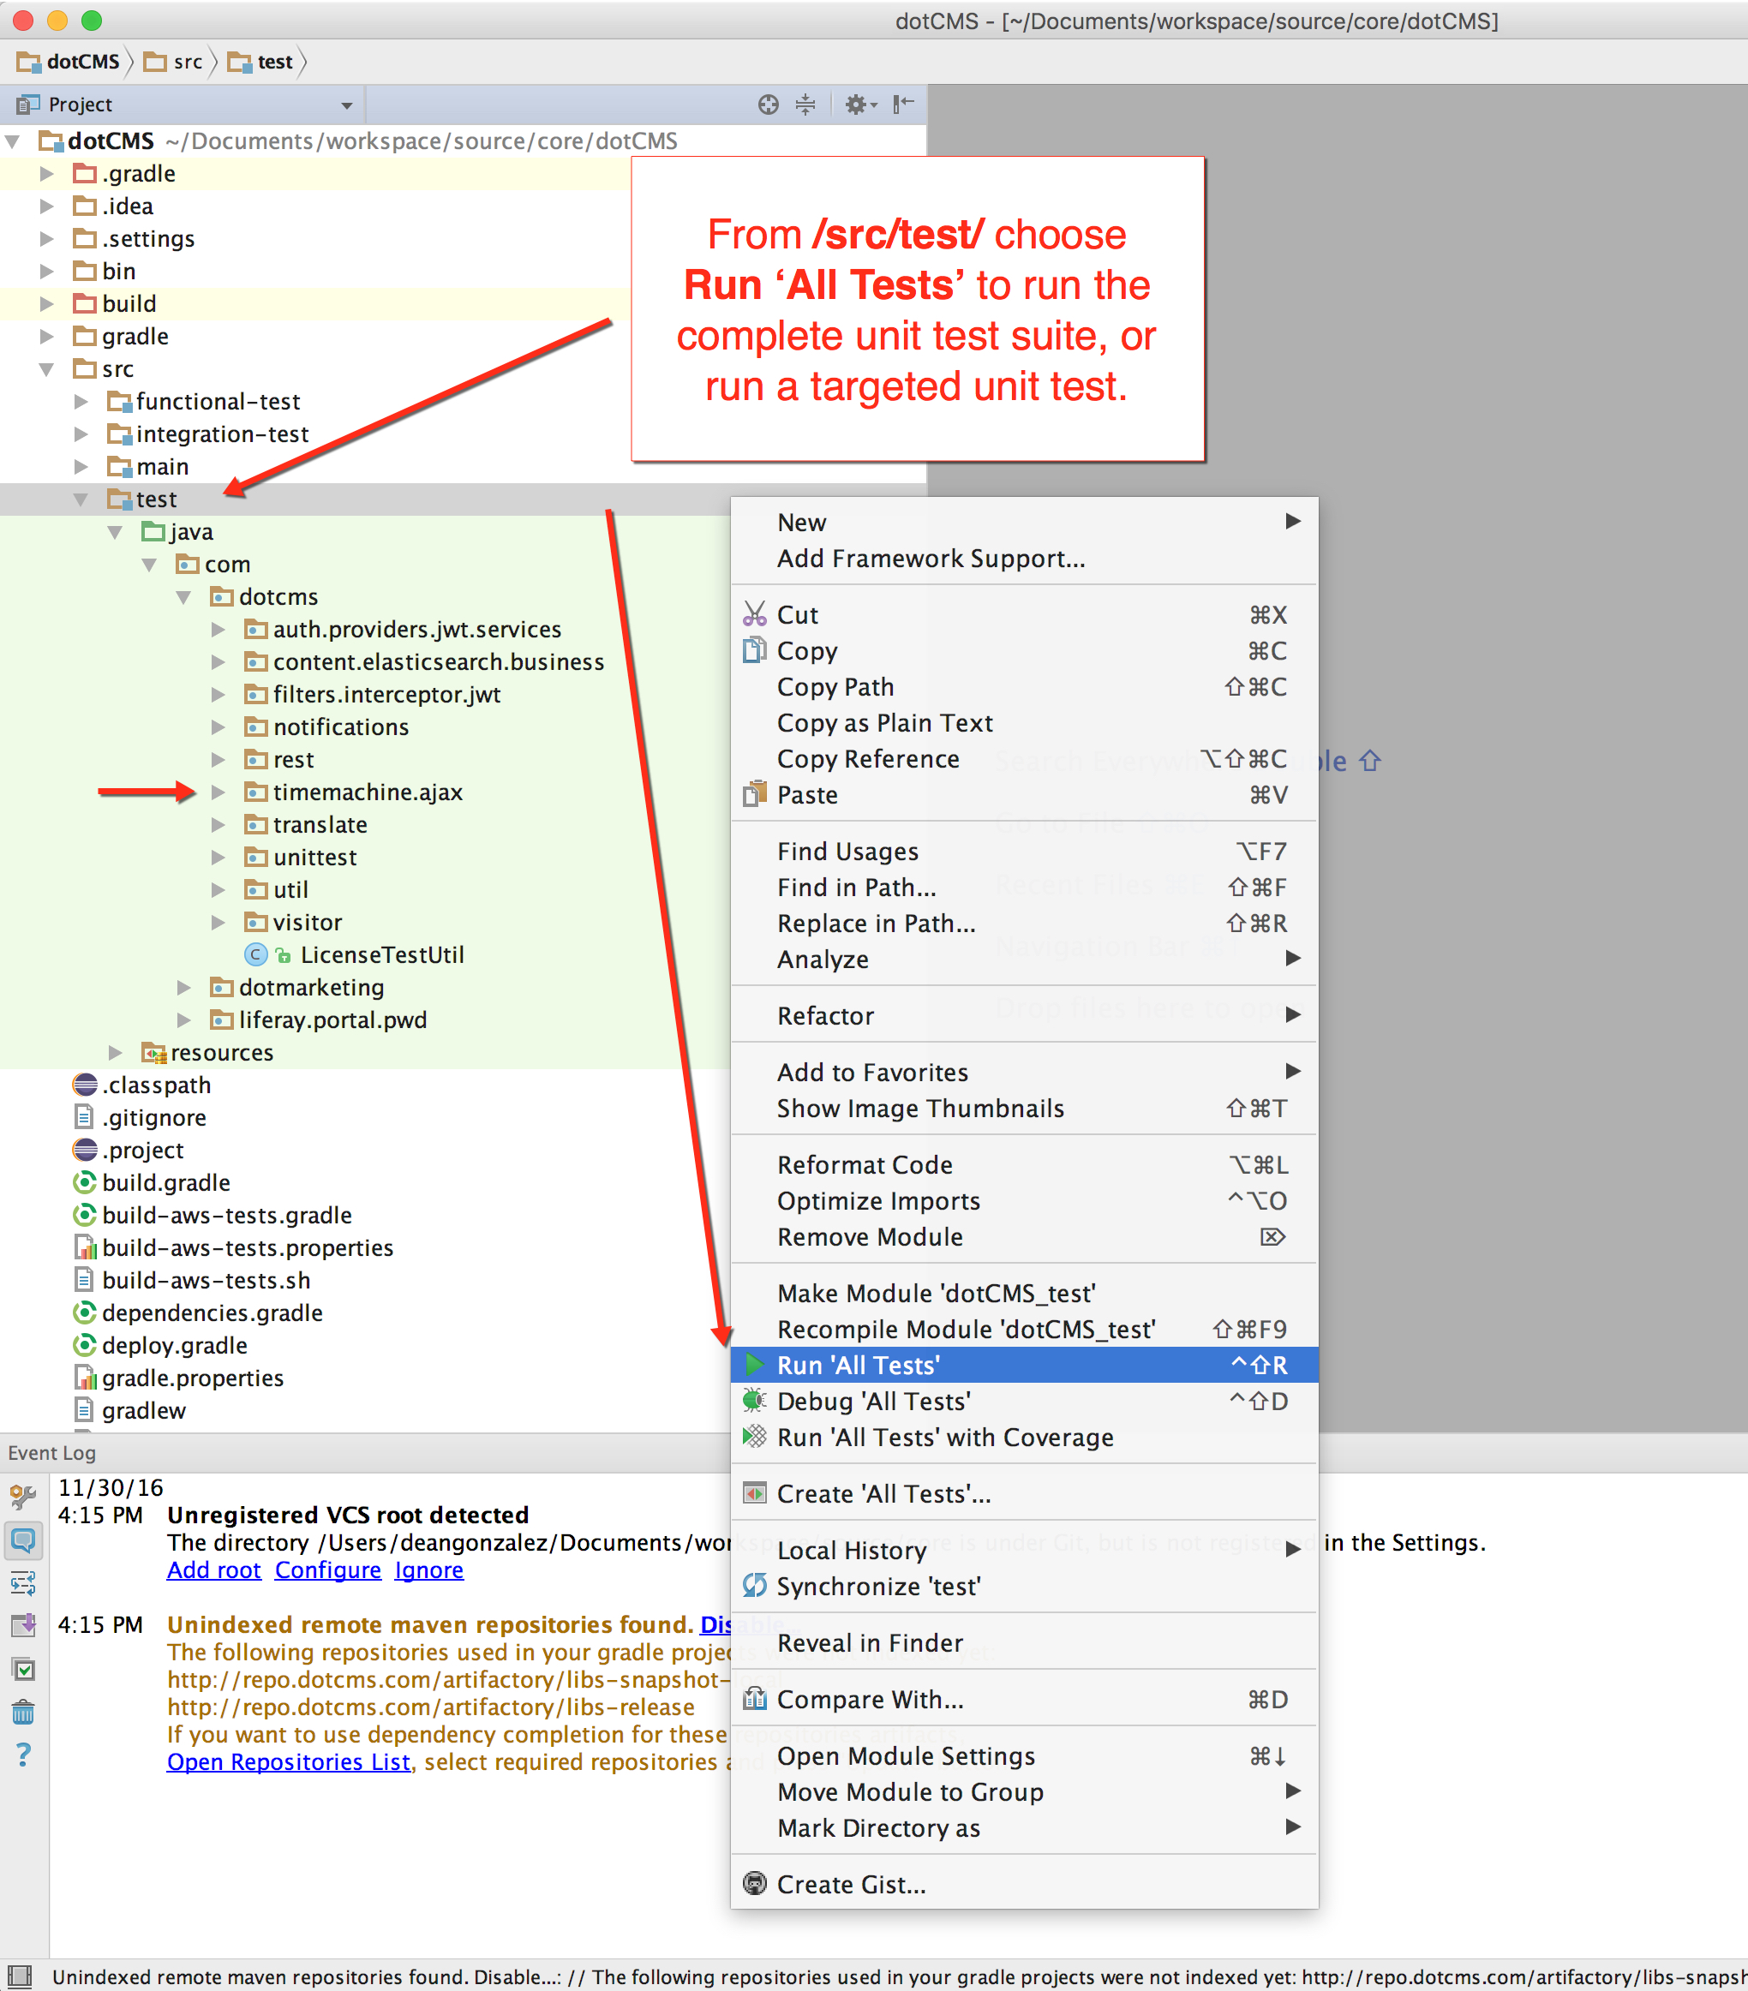Click the Event Log mark all read icon
The image size is (1748, 1991).
[x=23, y=1669]
